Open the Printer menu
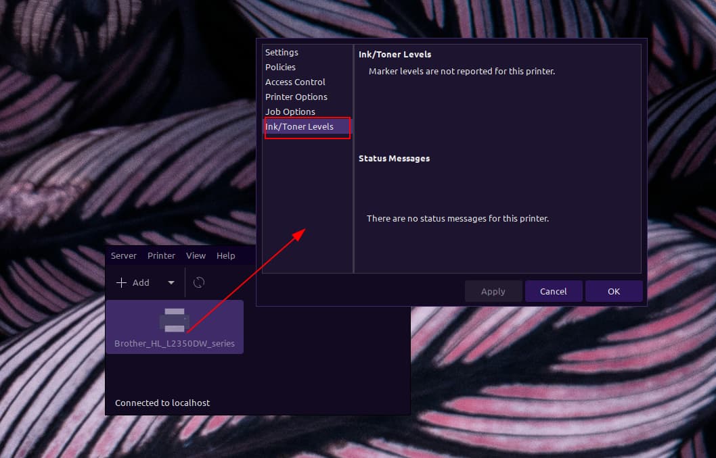The image size is (716, 458). (x=161, y=255)
